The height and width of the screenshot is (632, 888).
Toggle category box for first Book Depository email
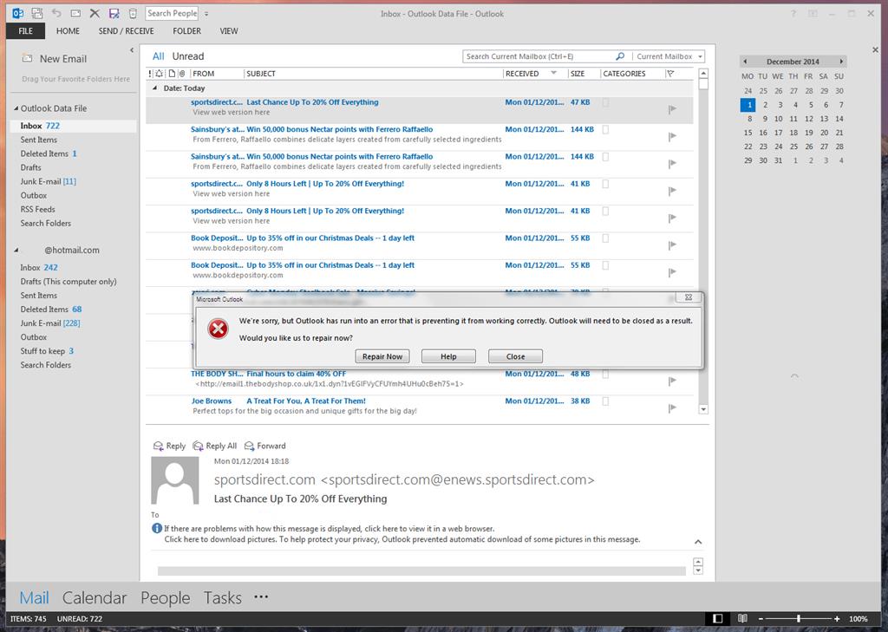[x=605, y=238]
